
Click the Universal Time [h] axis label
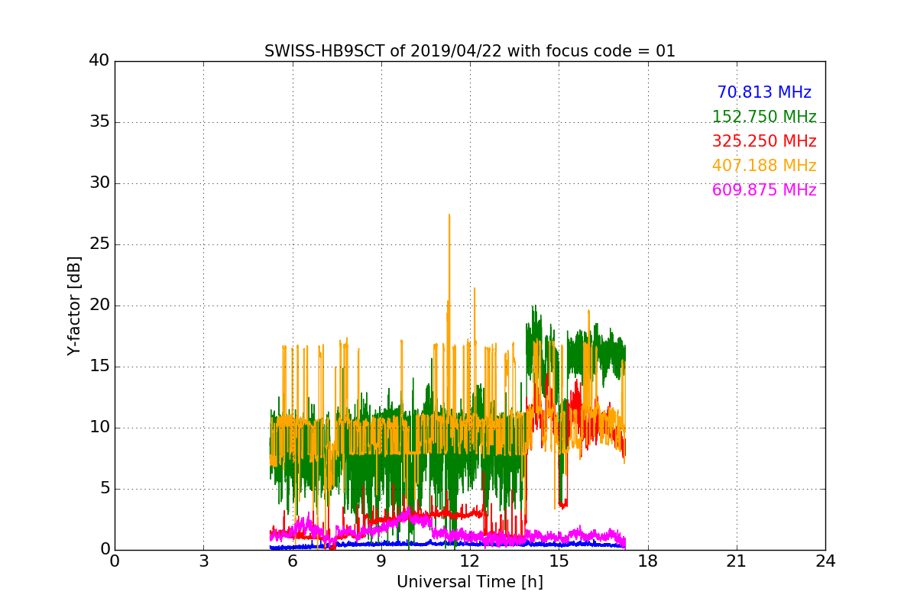tap(470, 582)
